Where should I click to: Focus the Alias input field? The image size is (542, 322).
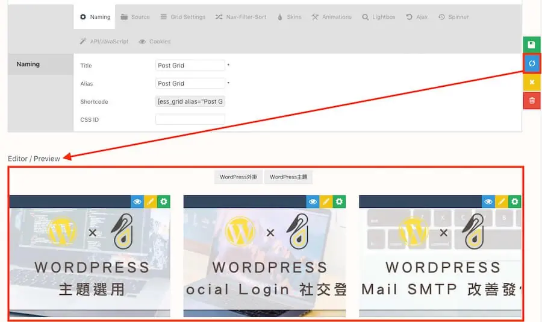(190, 83)
